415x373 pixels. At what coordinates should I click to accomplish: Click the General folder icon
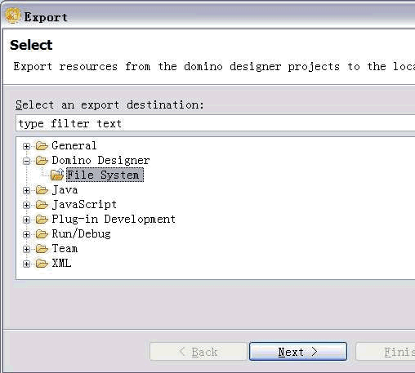(x=42, y=146)
